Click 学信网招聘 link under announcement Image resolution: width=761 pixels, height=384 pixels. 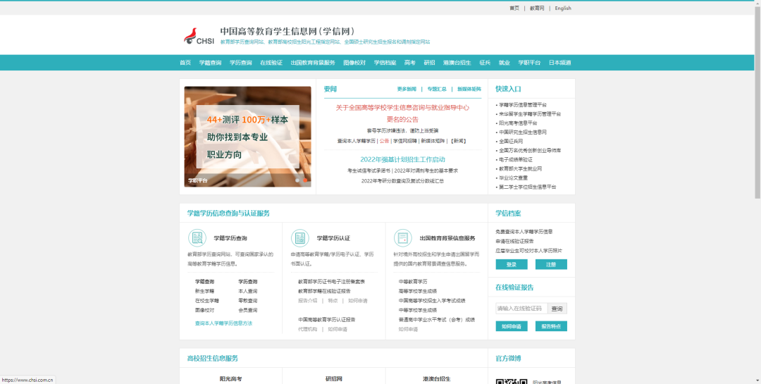point(404,141)
